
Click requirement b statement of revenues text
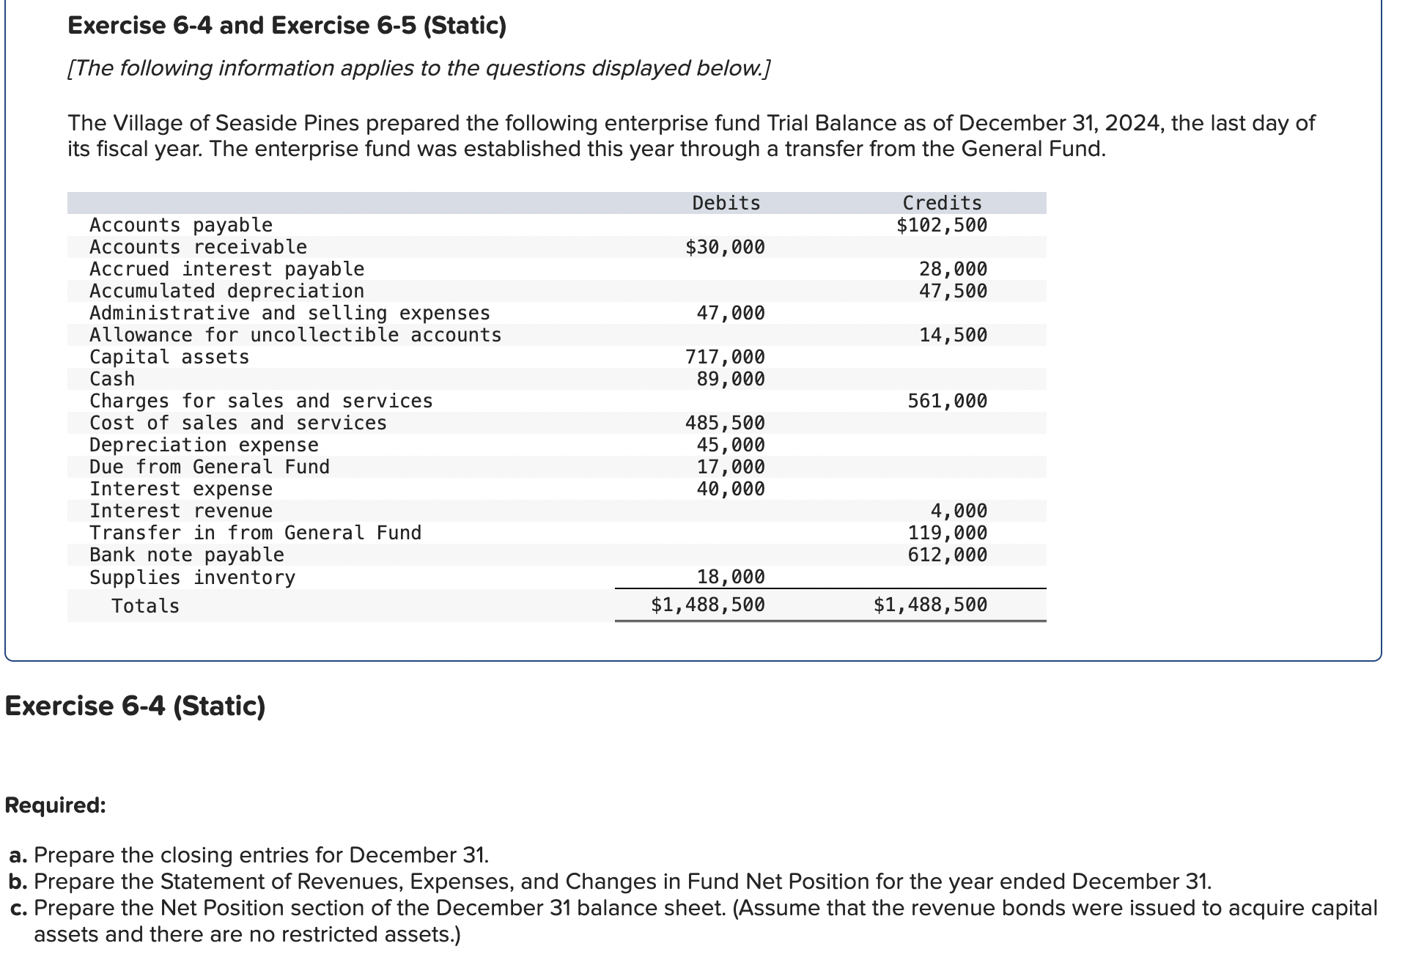click(622, 881)
